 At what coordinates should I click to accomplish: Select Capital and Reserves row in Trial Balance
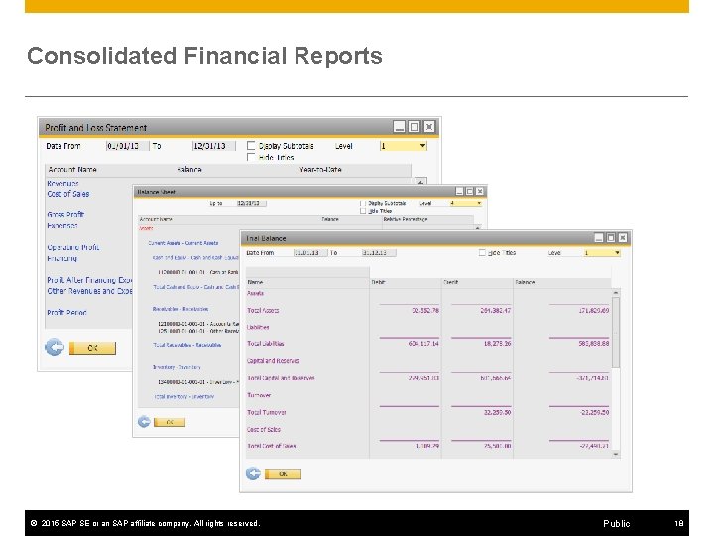click(428, 361)
